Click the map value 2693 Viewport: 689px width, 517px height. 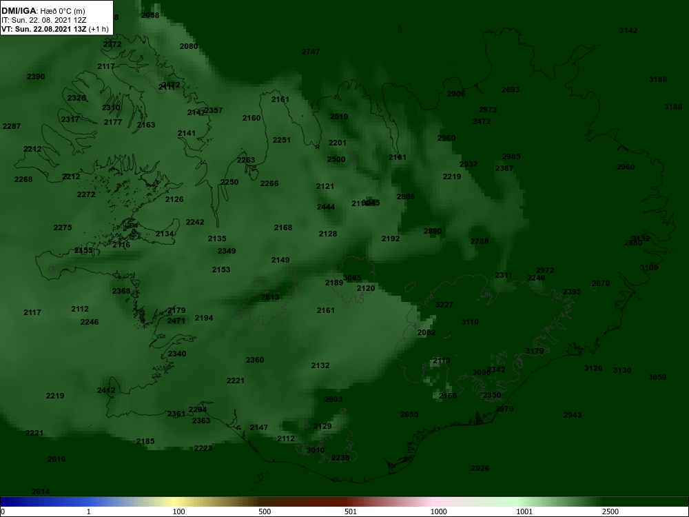(x=511, y=90)
